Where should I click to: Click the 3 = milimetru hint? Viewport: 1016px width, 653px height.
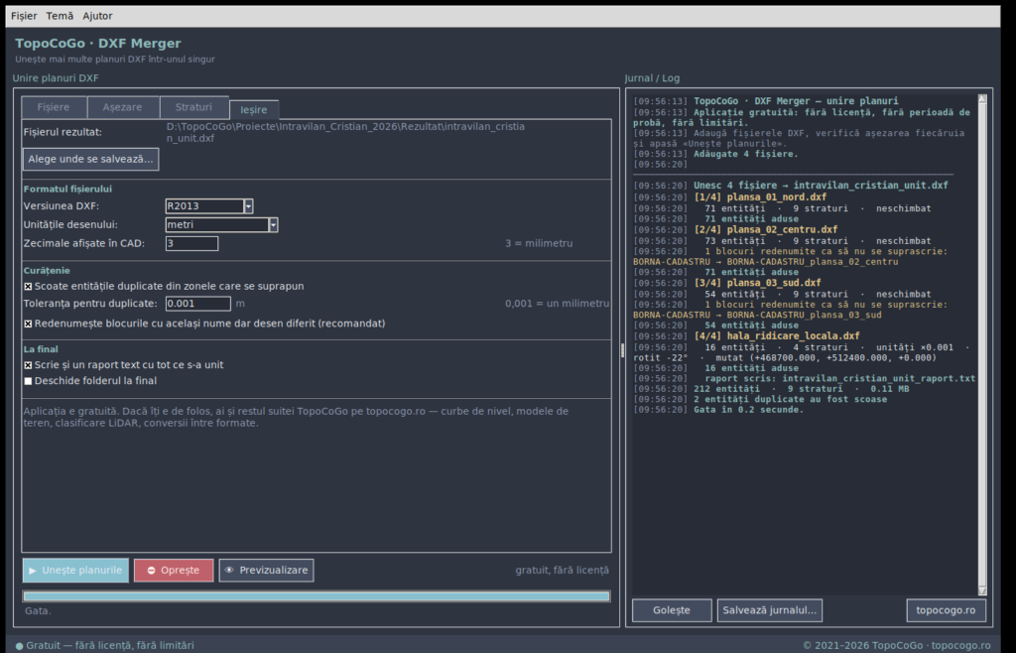tap(539, 243)
